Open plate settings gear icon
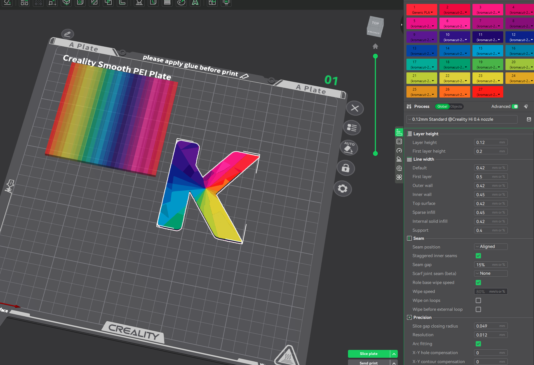Image resolution: width=534 pixels, height=365 pixels. [342, 189]
